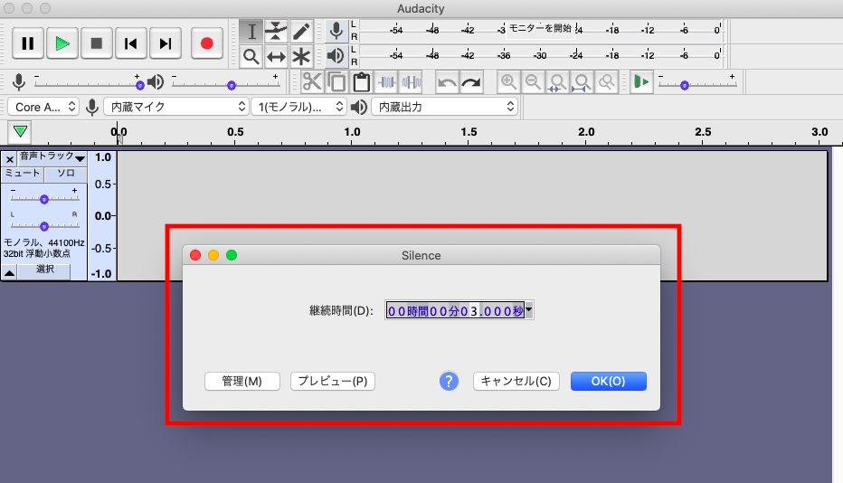This screenshot has width=843, height=483.
Task: Select the Time Shift tool
Action: [x=276, y=56]
